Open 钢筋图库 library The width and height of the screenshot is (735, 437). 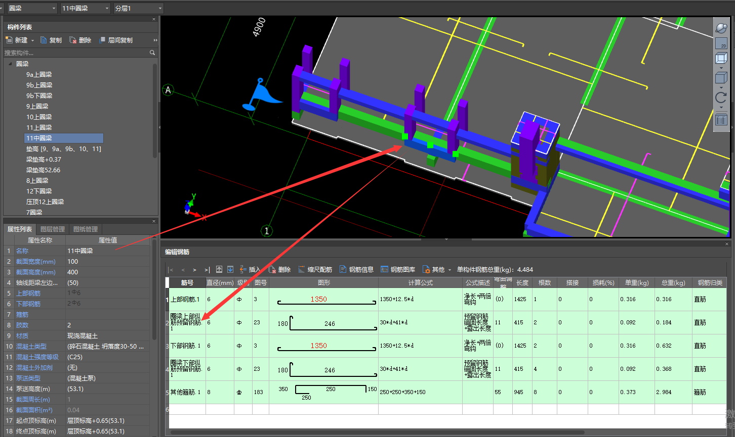coord(398,270)
